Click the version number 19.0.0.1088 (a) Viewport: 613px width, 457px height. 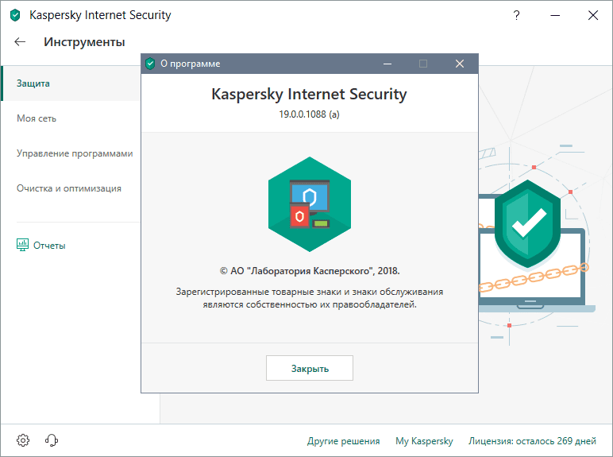(309, 114)
